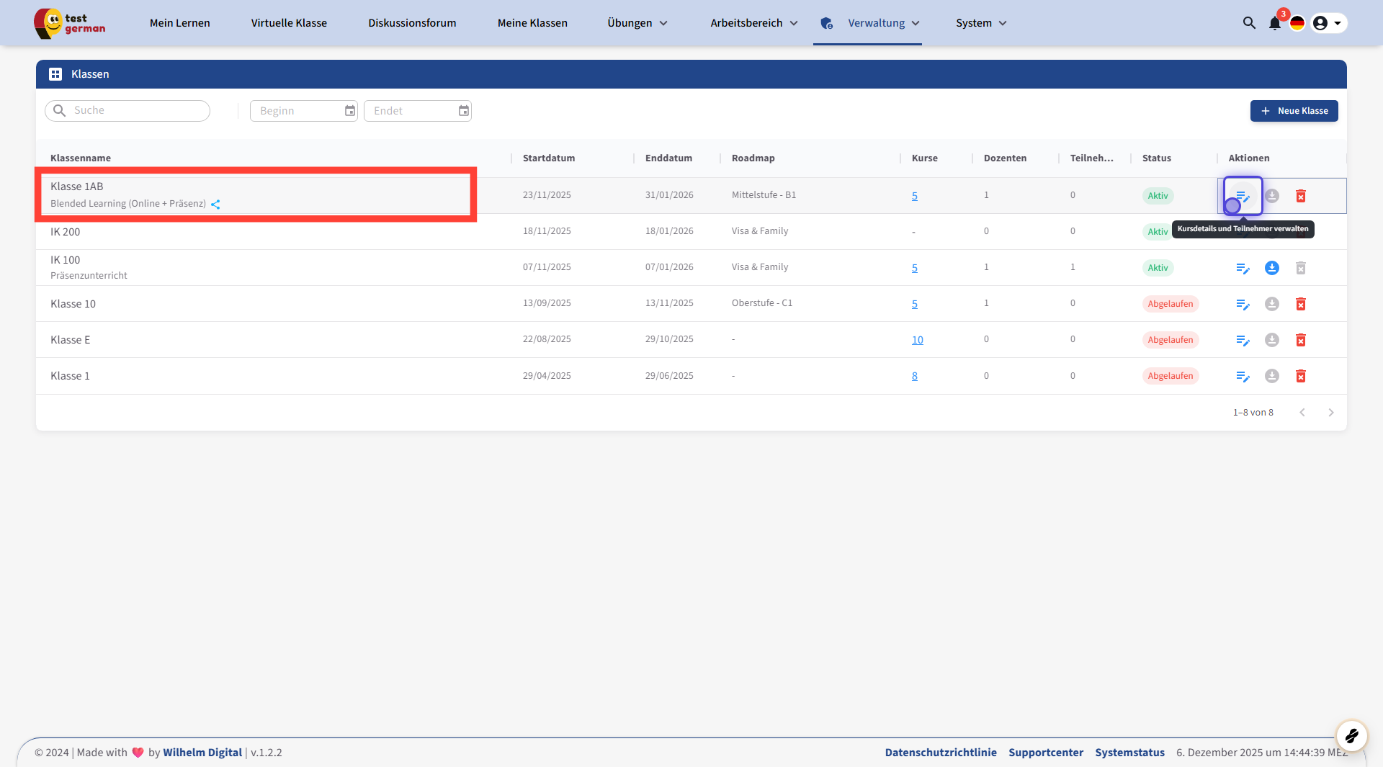Viewport: 1383px width, 767px height.
Task: Delete Klasse 10 with red trash icon
Action: [1300, 304]
